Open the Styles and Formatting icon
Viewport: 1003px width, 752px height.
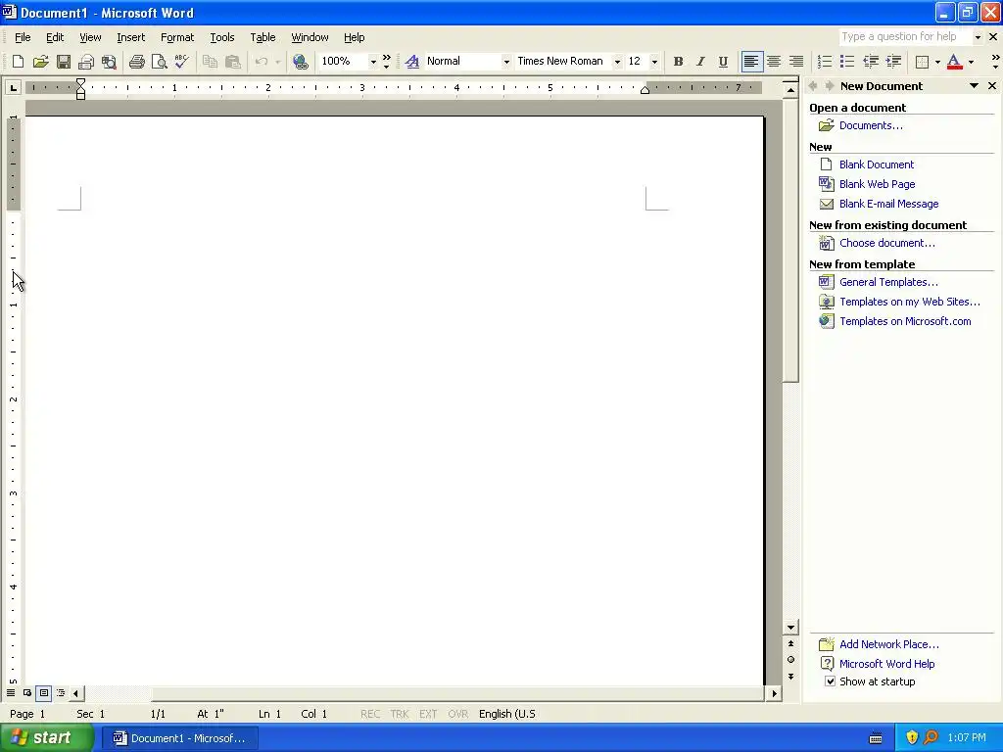point(412,62)
